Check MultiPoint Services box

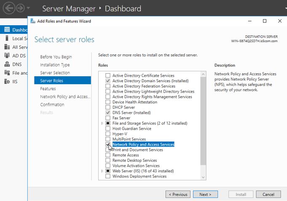tap(108, 139)
